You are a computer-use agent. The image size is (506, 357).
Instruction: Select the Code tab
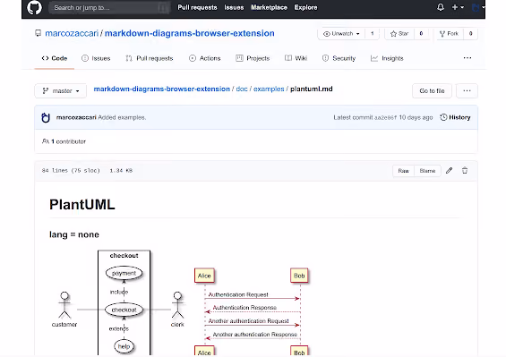coord(55,58)
